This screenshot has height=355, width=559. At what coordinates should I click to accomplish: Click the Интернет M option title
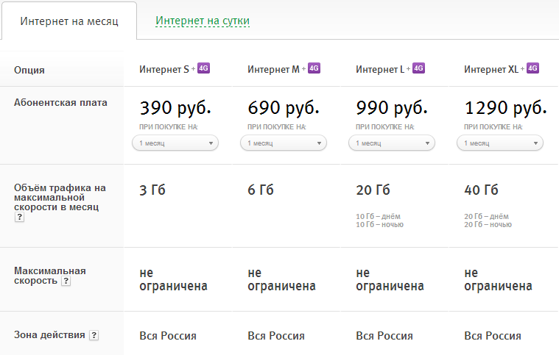(x=273, y=70)
